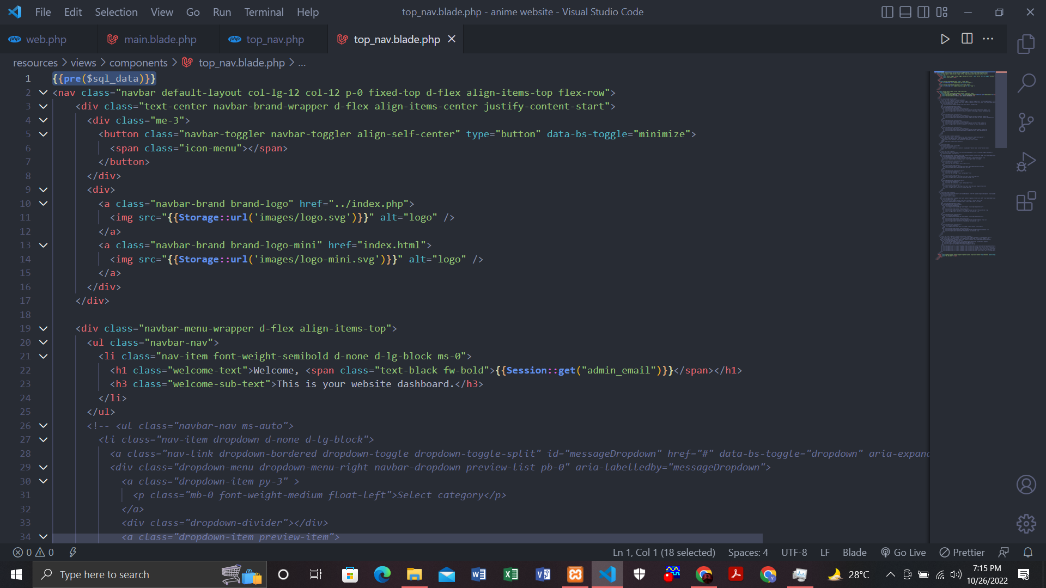Open XAMPP from the taskbar
Image resolution: width=1046 pixels, height=588 pixels.
[x=575, y=574]
